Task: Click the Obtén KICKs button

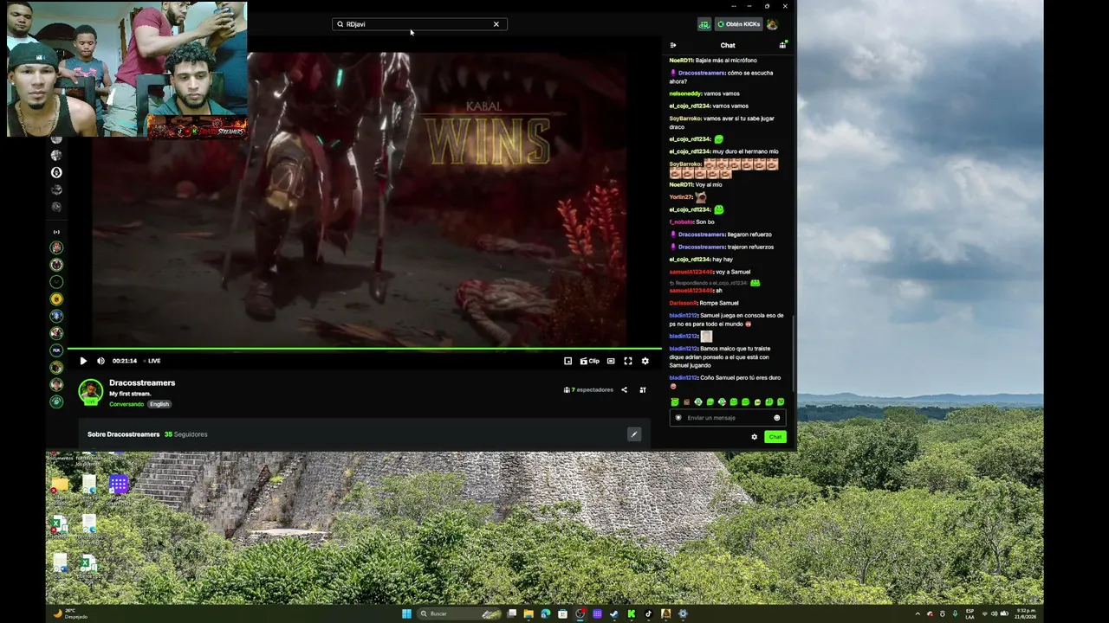Action: click(738, 24)
